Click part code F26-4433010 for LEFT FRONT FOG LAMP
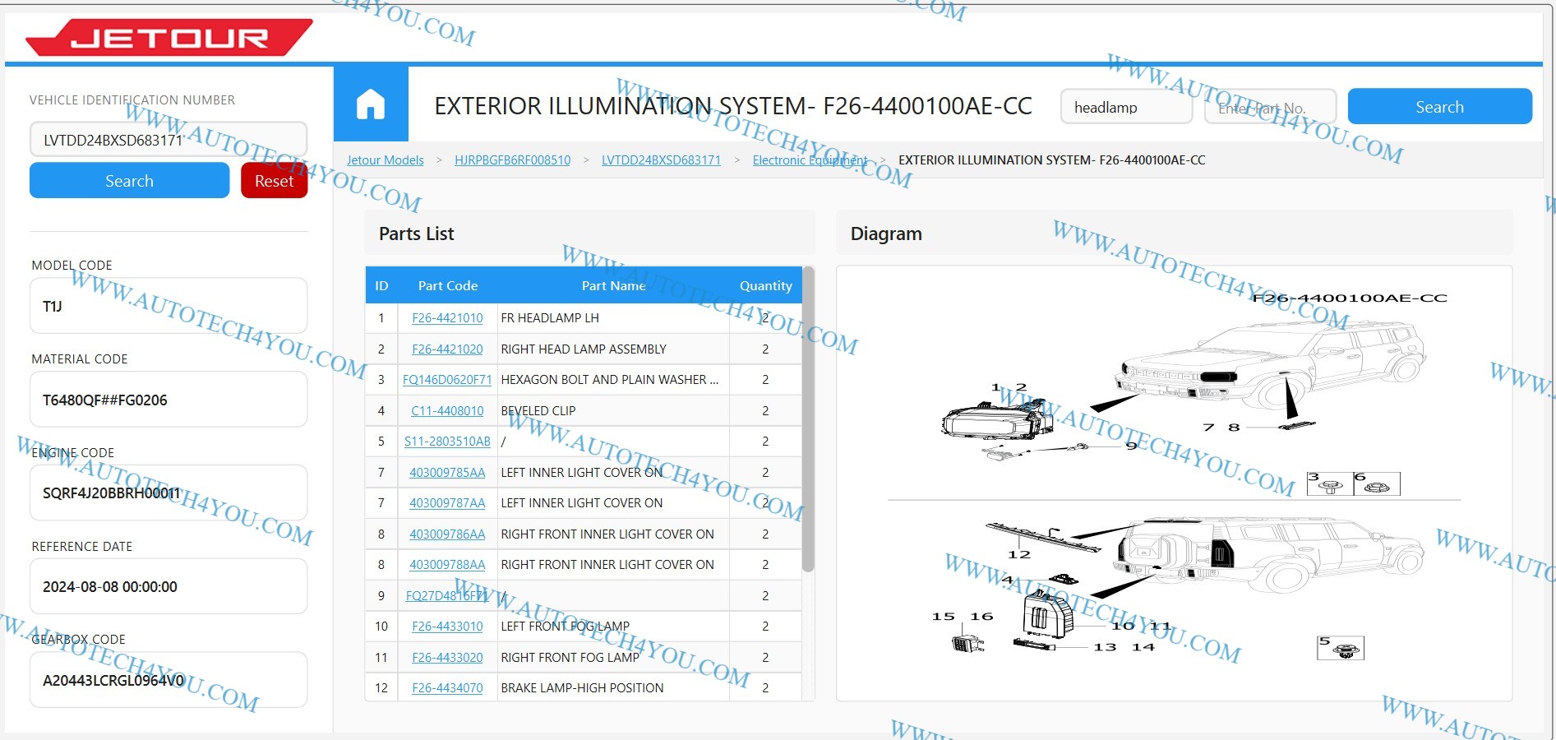This screenshot has height=740, width=1556. (x=447, y=626)
